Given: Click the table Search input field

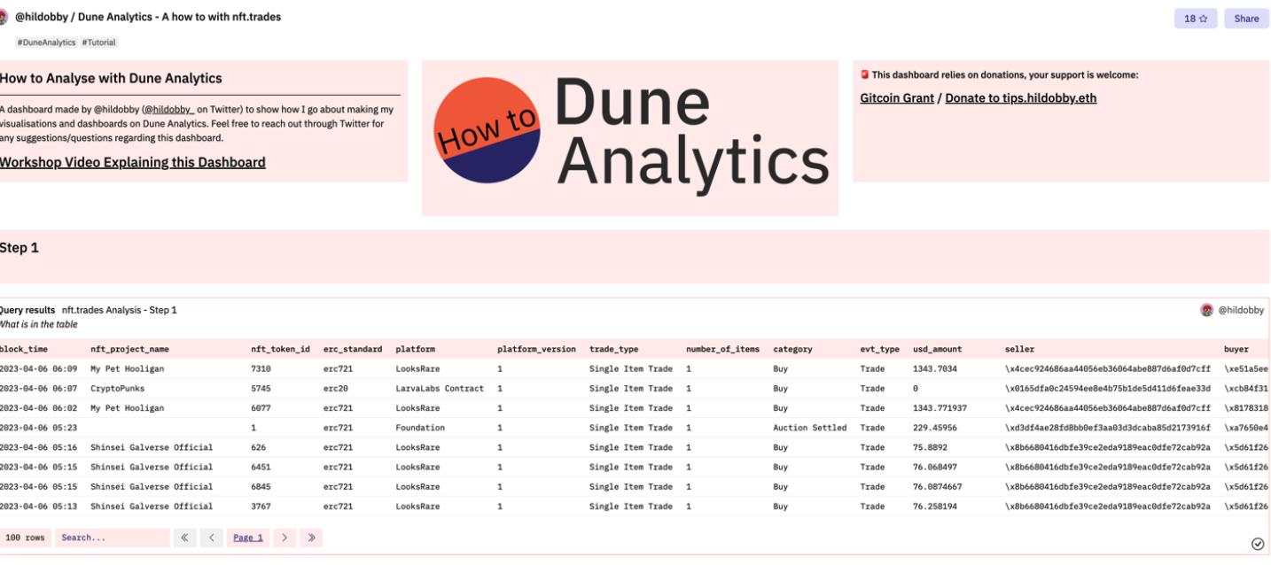Looking at the screenshot, I should click(112, 538).
